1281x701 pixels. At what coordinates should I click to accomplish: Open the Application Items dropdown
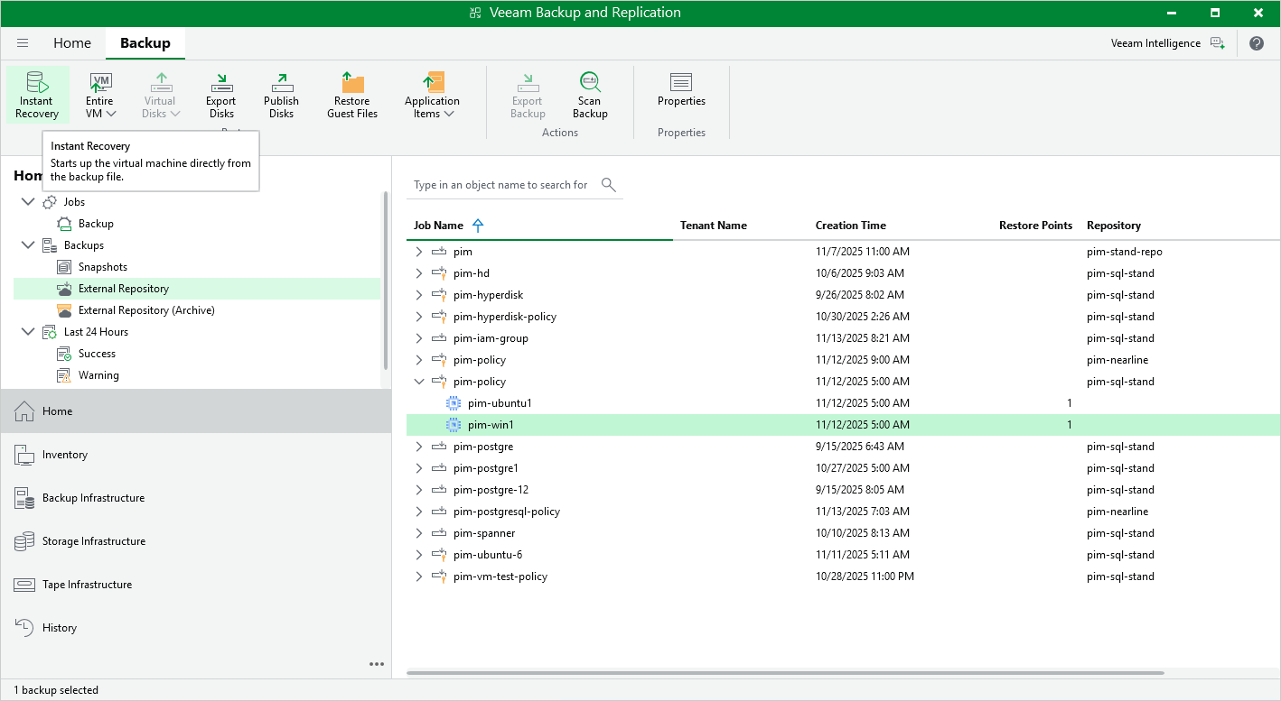[x=432, y=95]
